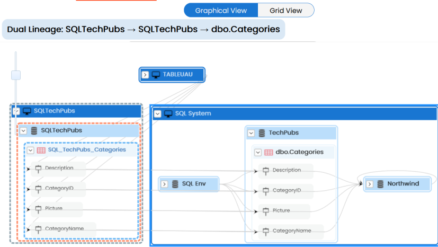Click the SQL System monitor icon
This screenshot has height=247, width=438.
[x=168, y=114]
